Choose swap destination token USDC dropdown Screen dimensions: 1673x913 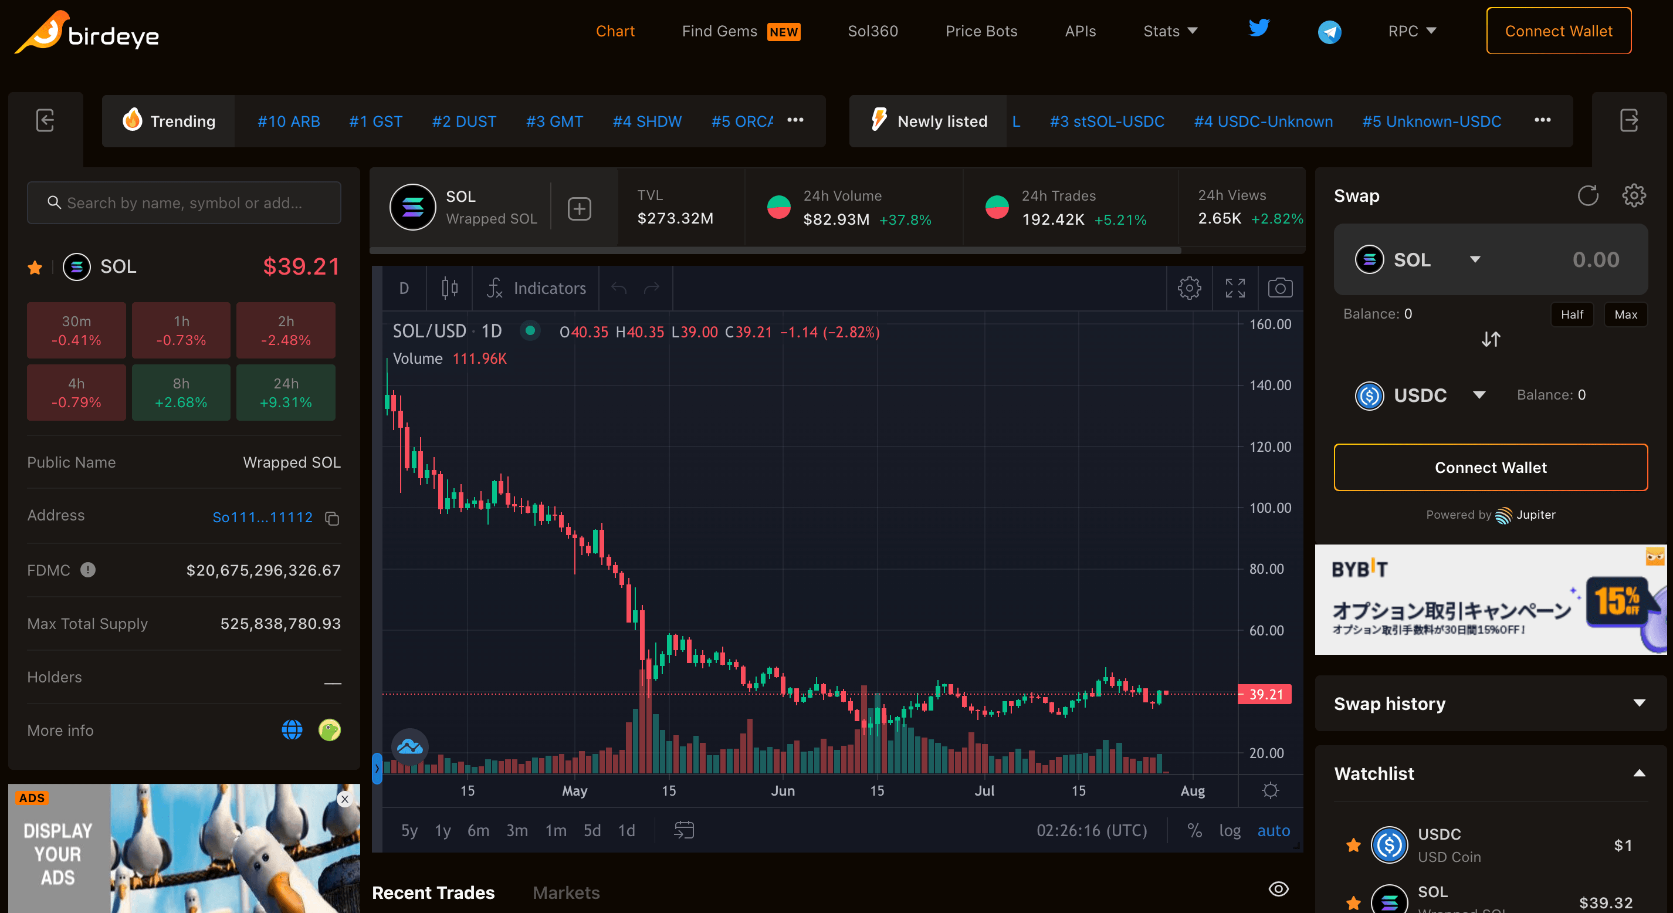[x=1421, y=395]
